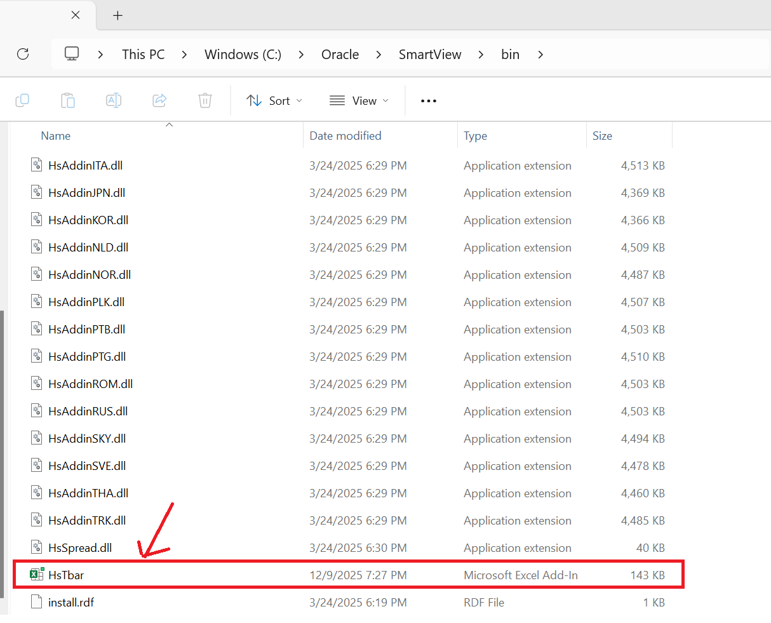Click the Delete trash can icon
Image resolution: width=771 pixels, height=623 pixels.
(205, 100)
